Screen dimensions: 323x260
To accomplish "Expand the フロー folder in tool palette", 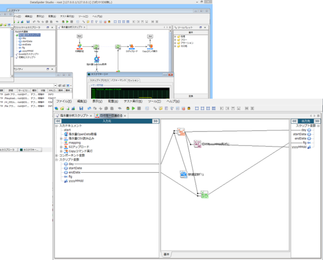I will pyautogui.click(x=175, y=40).
